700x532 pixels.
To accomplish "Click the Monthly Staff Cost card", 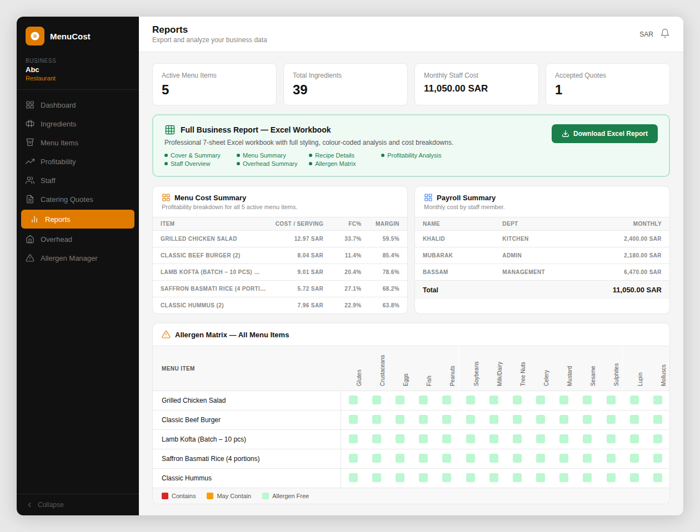I will (477, 84).
